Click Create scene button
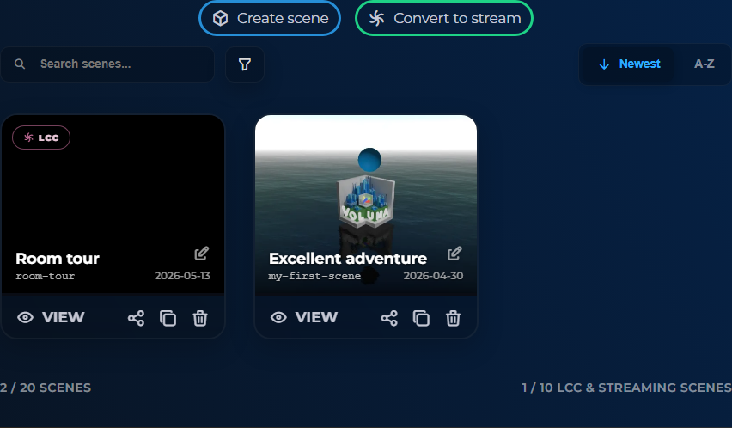 (x=270, y=18)
